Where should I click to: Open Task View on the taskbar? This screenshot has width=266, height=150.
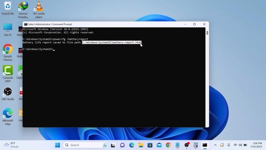[x=113, y=145]
